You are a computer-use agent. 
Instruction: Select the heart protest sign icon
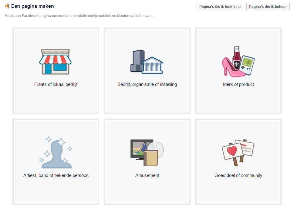[232, 151]
